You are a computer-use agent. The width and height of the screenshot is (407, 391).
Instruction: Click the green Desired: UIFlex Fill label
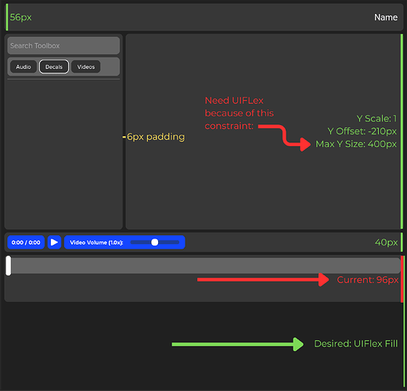coord(356,343)
